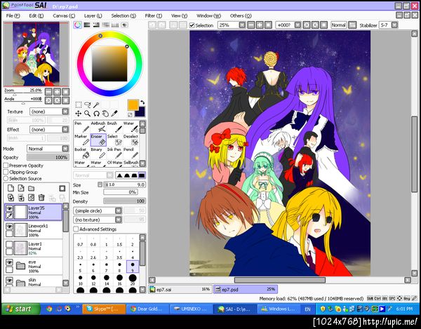Toggle visibility of the eye folder
The height and width of the screenshot is (329, 421).
9,262
